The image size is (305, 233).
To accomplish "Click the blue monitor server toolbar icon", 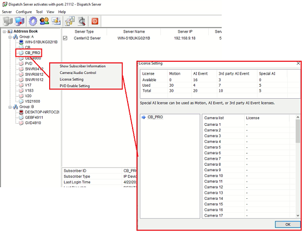I will pyautogui.click(x=19, y=21).
